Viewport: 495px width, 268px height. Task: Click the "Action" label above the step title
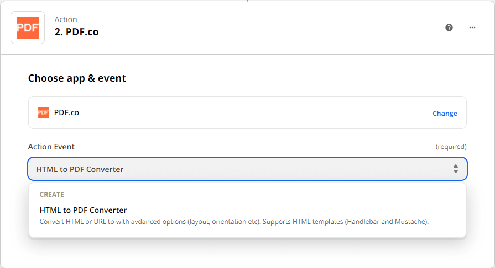(x=66, y=20)
